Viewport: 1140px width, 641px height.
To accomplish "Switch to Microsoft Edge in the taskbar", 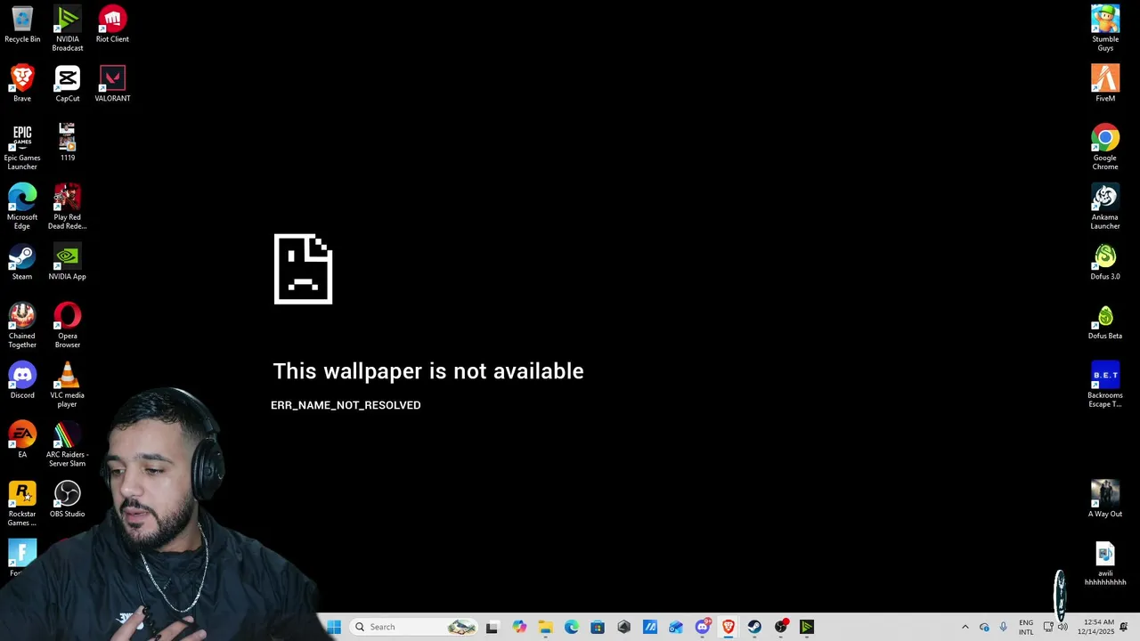I will point(572,627).
